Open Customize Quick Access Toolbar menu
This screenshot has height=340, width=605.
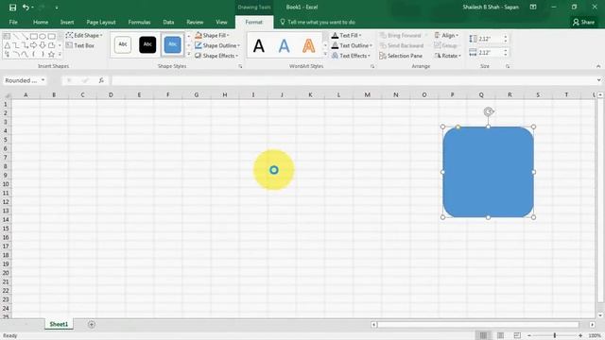point(57,8)
